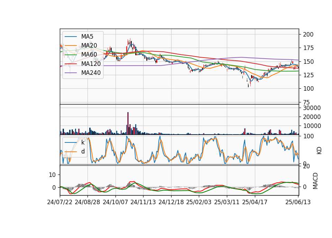
Task: Click the 75 price axis tick label
Action: tap(306, 102)
